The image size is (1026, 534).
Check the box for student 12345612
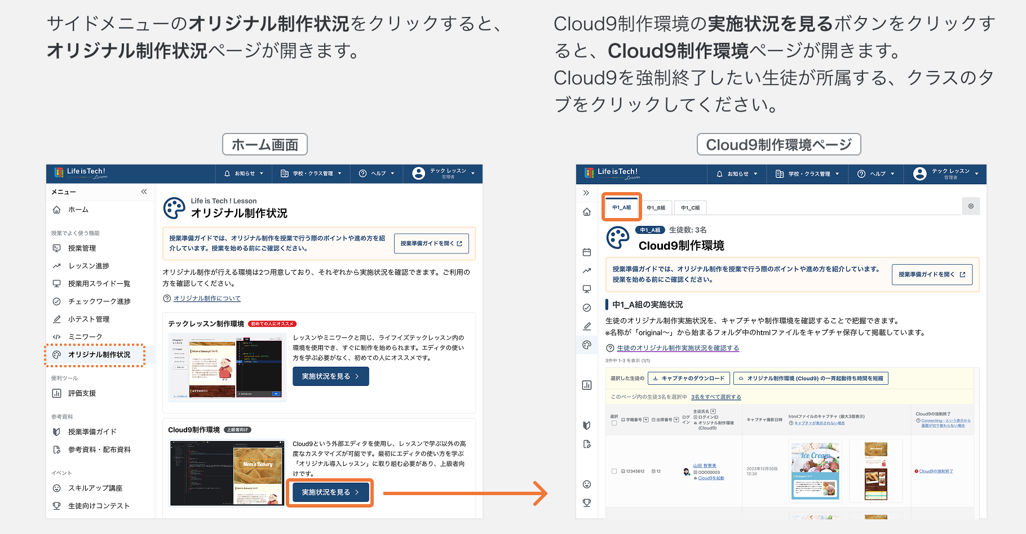[614, 471]
